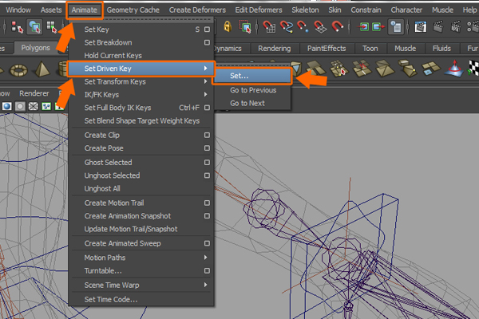Show output connections icon
Viewport: 479px width, 319px height.
click(x=378, y=27)
